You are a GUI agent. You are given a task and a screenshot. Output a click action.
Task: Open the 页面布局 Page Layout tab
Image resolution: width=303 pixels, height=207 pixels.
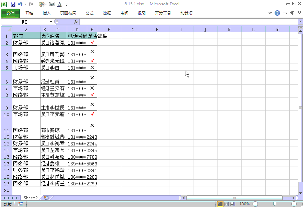68,13
